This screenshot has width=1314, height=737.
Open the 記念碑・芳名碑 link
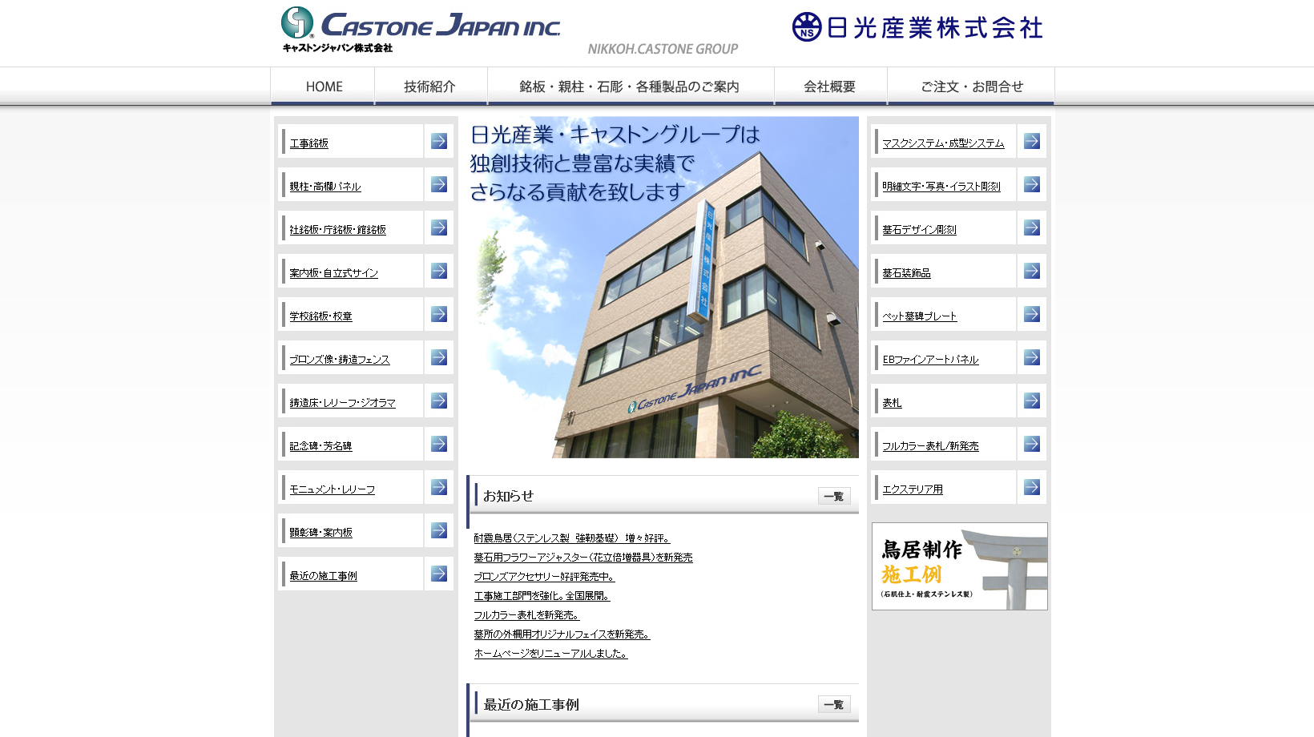click(321, 446)
